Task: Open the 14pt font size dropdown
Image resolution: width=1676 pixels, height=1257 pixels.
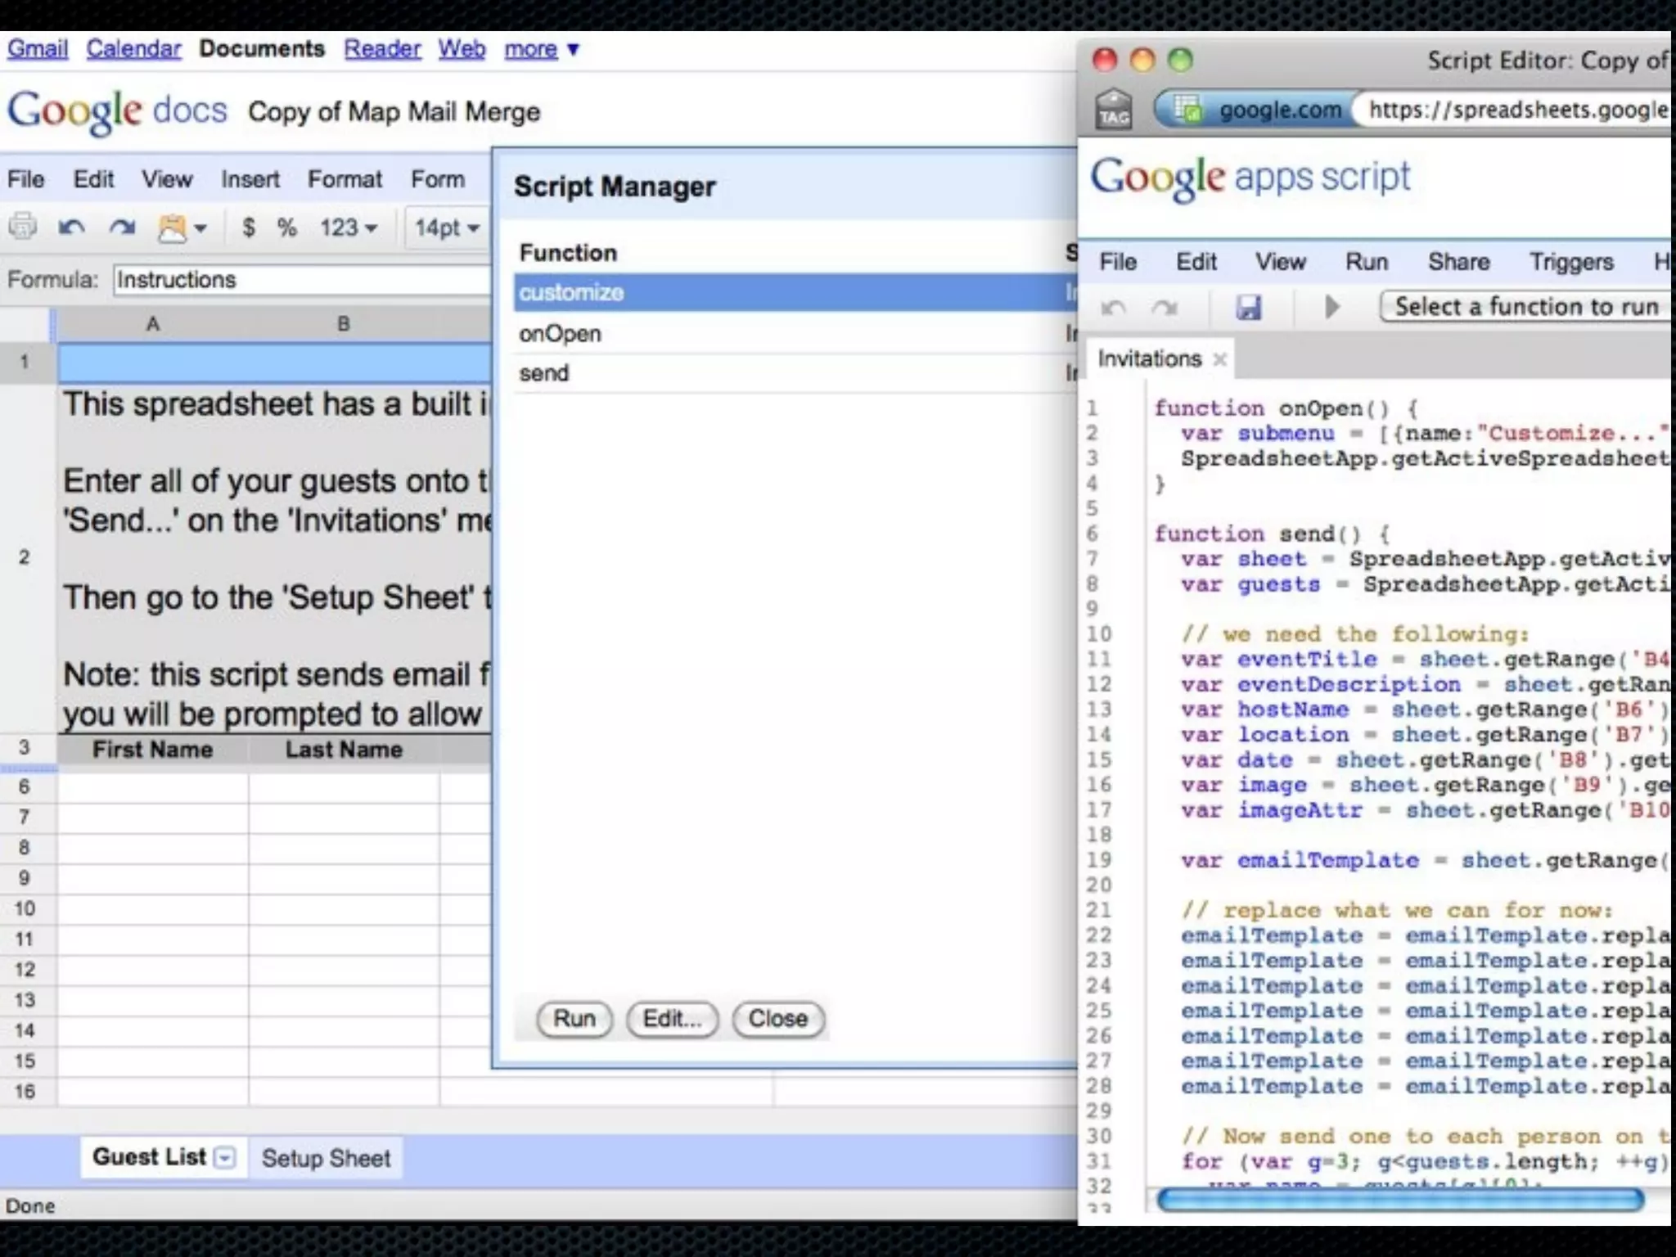Action: (446, 227)
